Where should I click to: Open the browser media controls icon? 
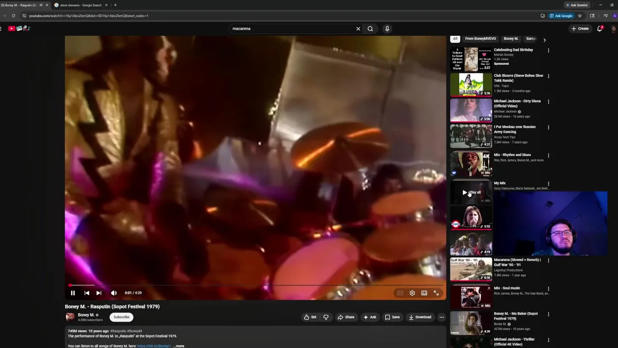[606, 15]
